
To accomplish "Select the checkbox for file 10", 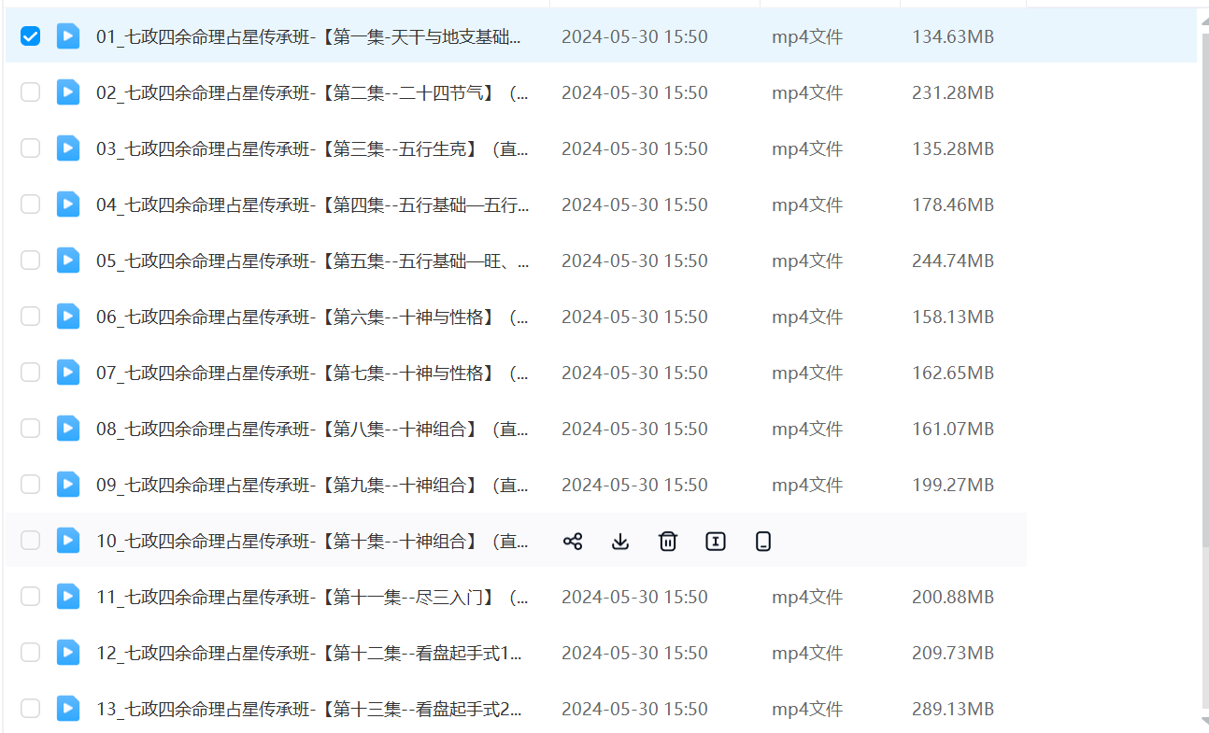I will (31, 541).
